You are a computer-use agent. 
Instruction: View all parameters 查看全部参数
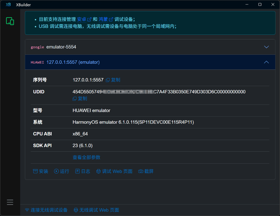86,157
